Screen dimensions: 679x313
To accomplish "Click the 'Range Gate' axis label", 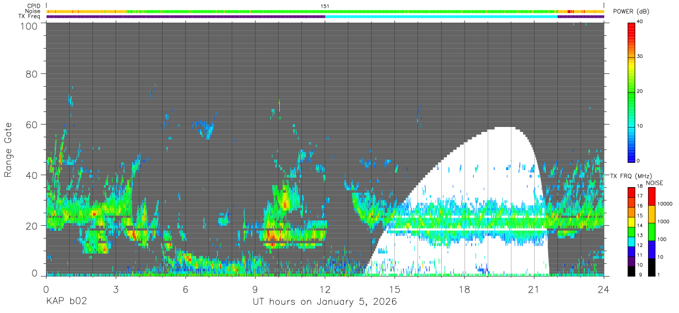I will 8,150.
